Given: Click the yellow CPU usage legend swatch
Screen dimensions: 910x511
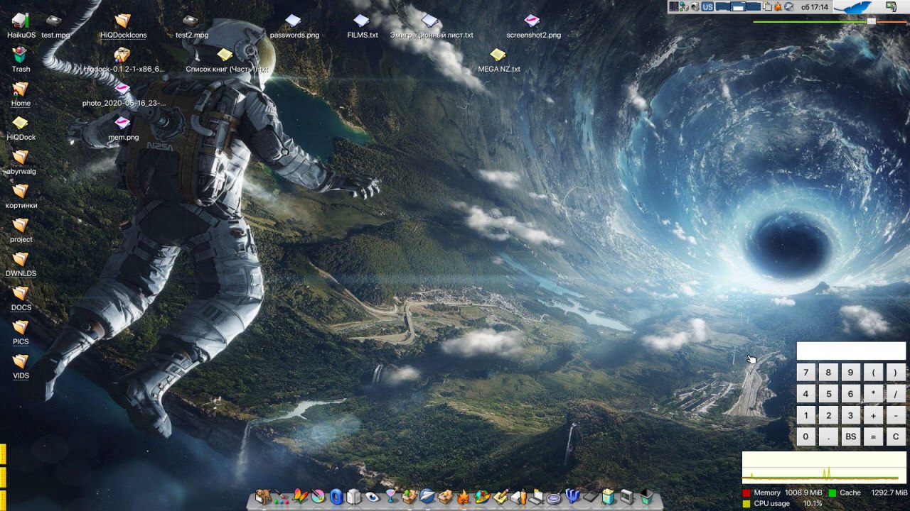Looking at the screenshot, I should (746, 503).
